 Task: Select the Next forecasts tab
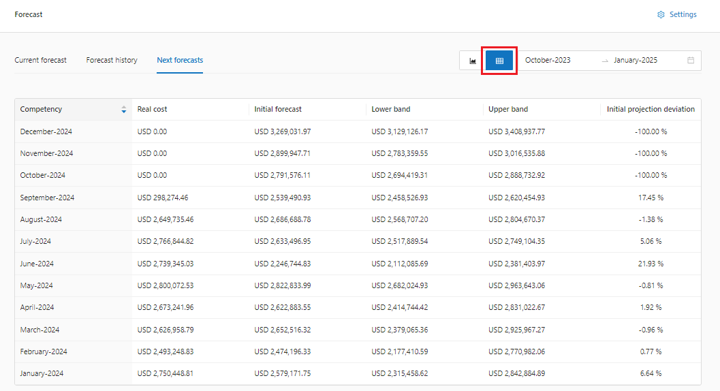coord(180,60)
